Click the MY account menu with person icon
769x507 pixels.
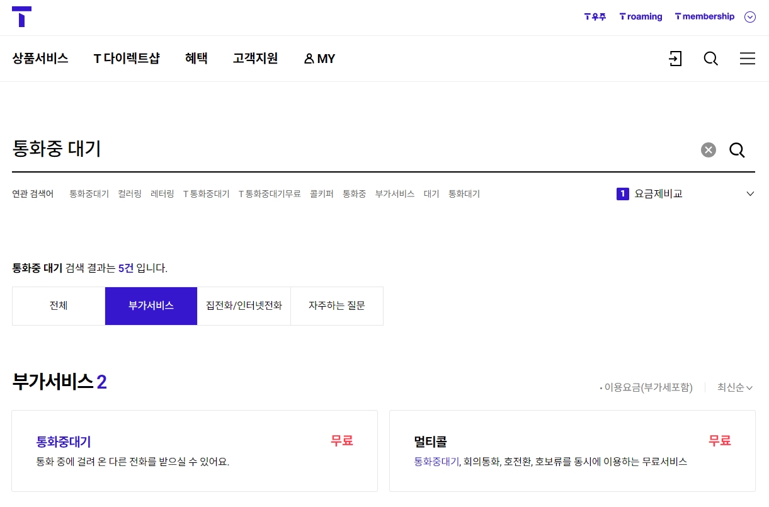(x=319, y=59)
